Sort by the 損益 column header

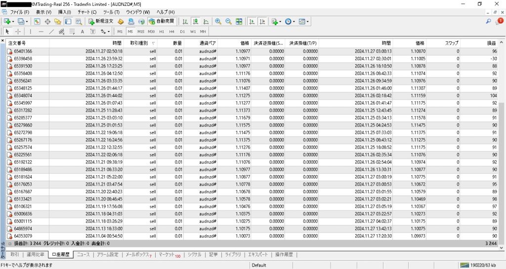[x=491, y=43]
